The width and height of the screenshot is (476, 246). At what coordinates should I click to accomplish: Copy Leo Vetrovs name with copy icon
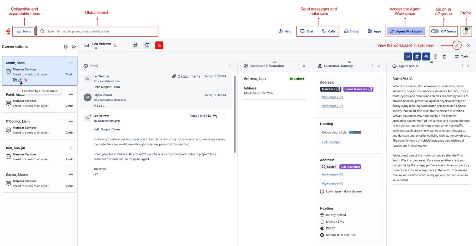pyautogui.click(x=115, y=45)
